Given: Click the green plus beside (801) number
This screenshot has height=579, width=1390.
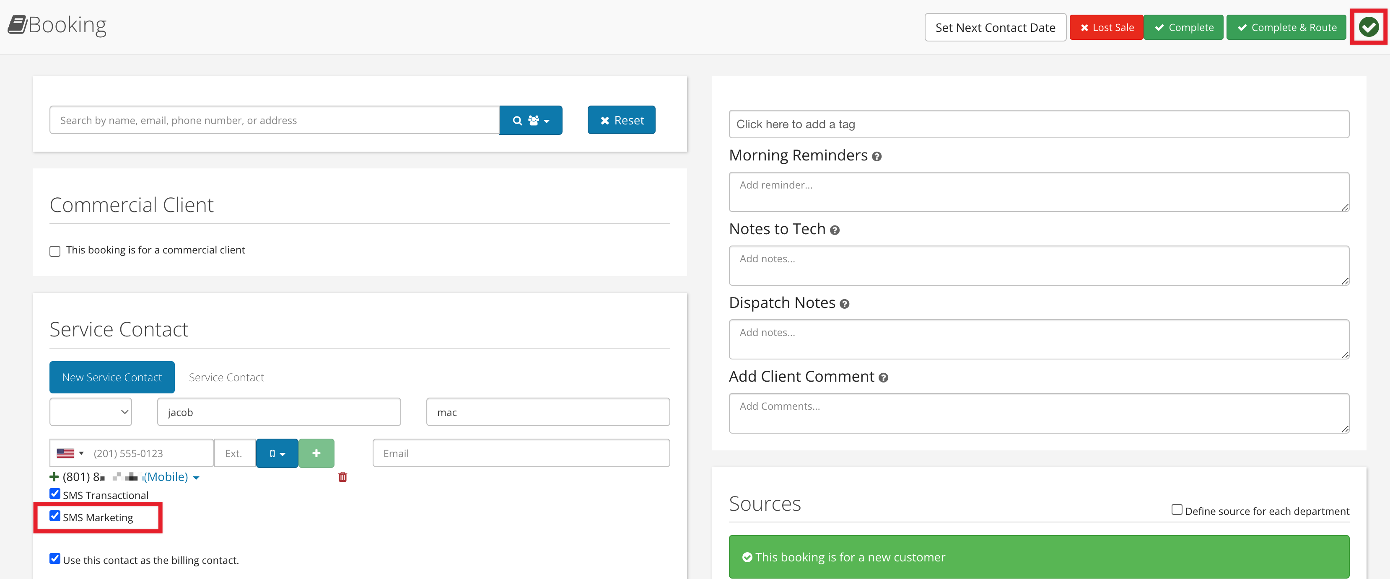Looking at the screenshot, I should click(x=54, y=477).
